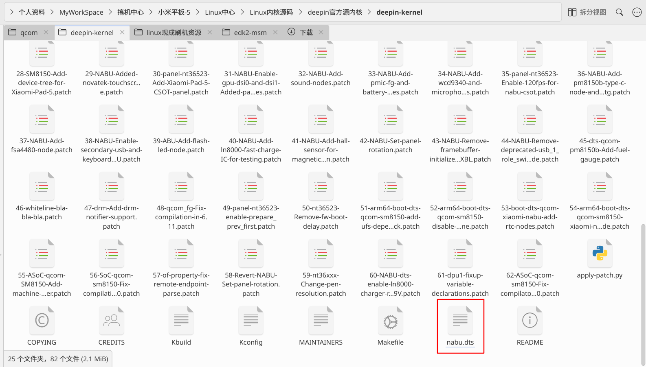646x367 pixels.
Task: Select 46-whiteline-bla-bla.patch file icon
Action: tap(42, 186)
